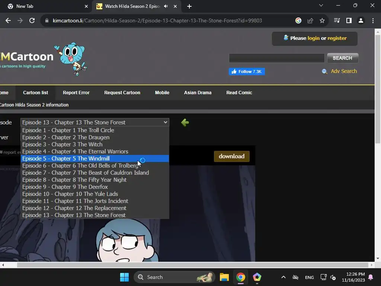Viewport: 381px width, 286px height.
Task: Select Episode 7 The Beast of Cauldron Island
Action: (x=95, y=172)
